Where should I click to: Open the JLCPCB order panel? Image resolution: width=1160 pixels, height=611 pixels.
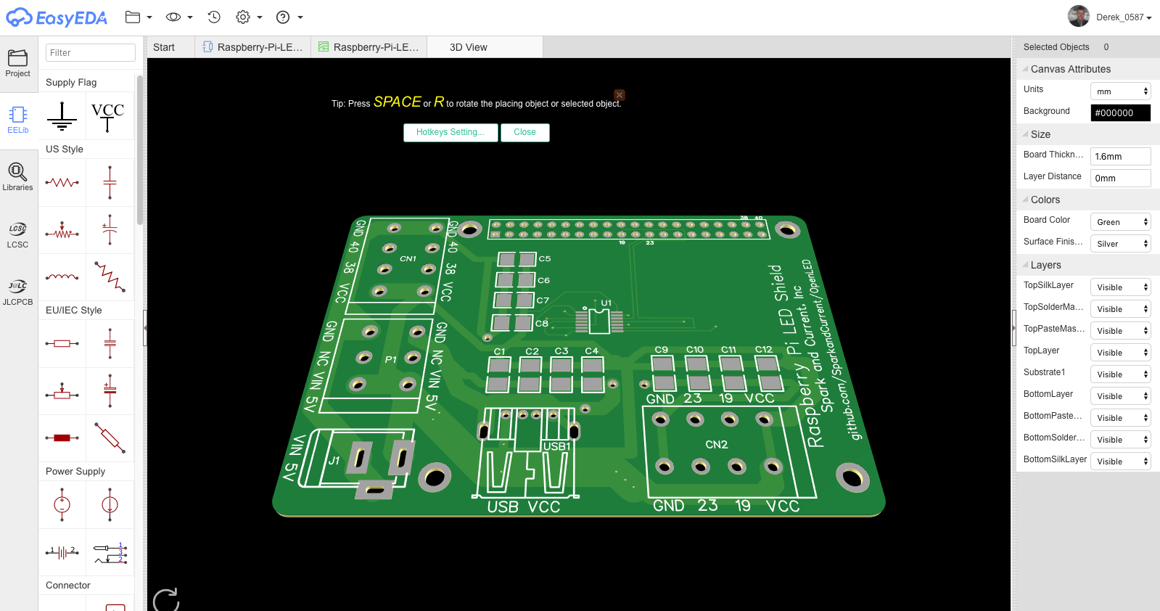pyautogui.click(x=17, y=292)
